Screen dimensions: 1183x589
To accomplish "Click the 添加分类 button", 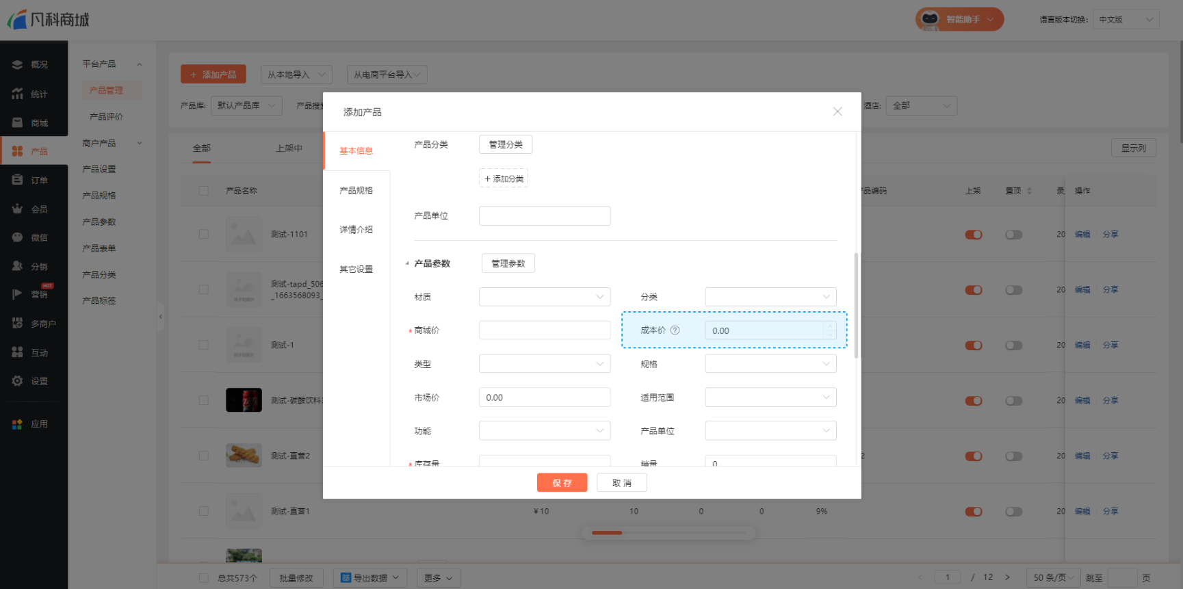I will point(504,179).
